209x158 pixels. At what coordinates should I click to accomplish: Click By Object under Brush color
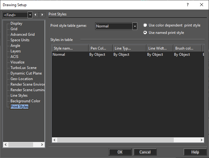click(182, 55)
